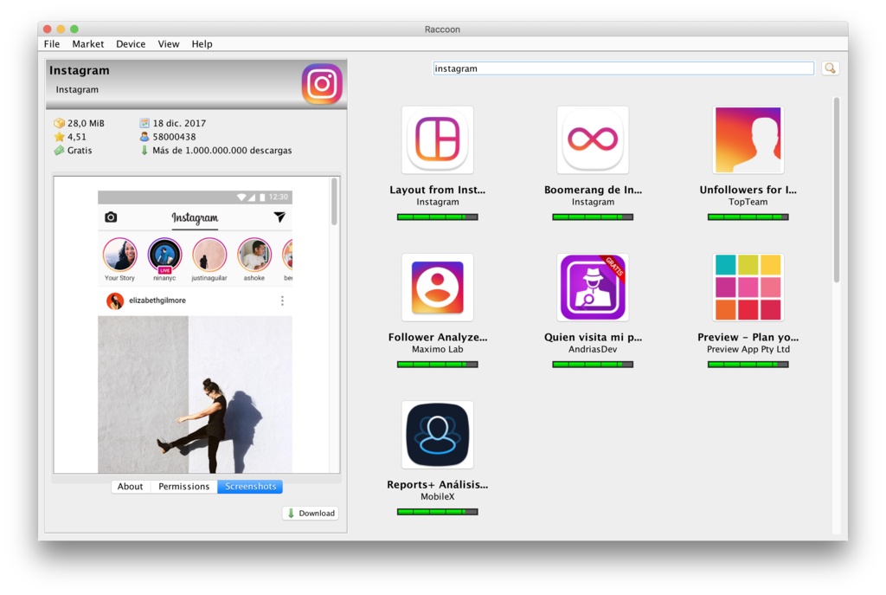Open the Help menu
This screenshot has width=886, height=595.
click(202, 44)
